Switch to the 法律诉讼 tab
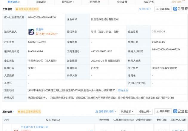The image size is (188, 131). pyautogui.click(x=41, y=2)
